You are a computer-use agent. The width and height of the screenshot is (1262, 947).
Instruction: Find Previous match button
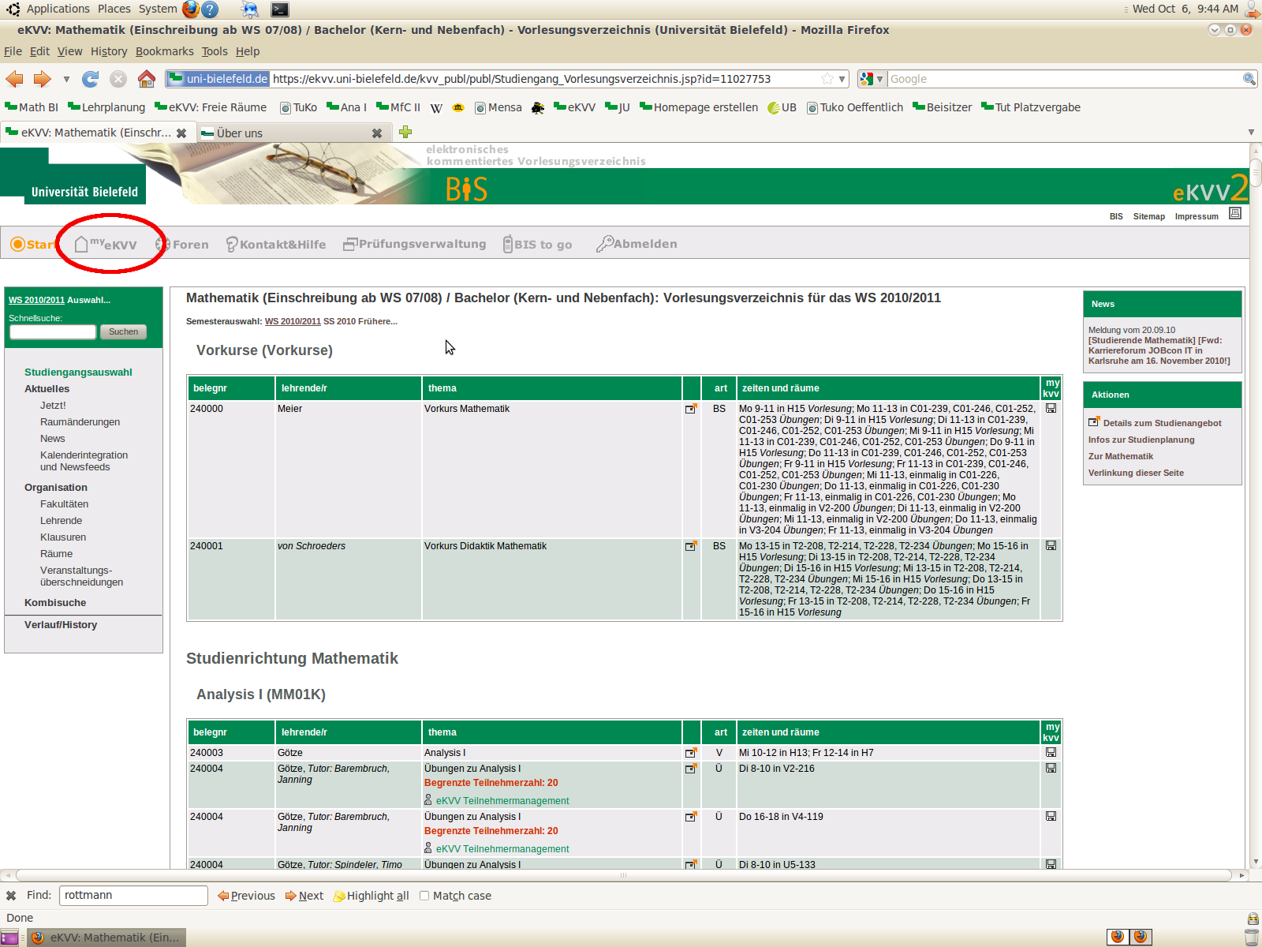pyautogui.click(x=246, y=896)
